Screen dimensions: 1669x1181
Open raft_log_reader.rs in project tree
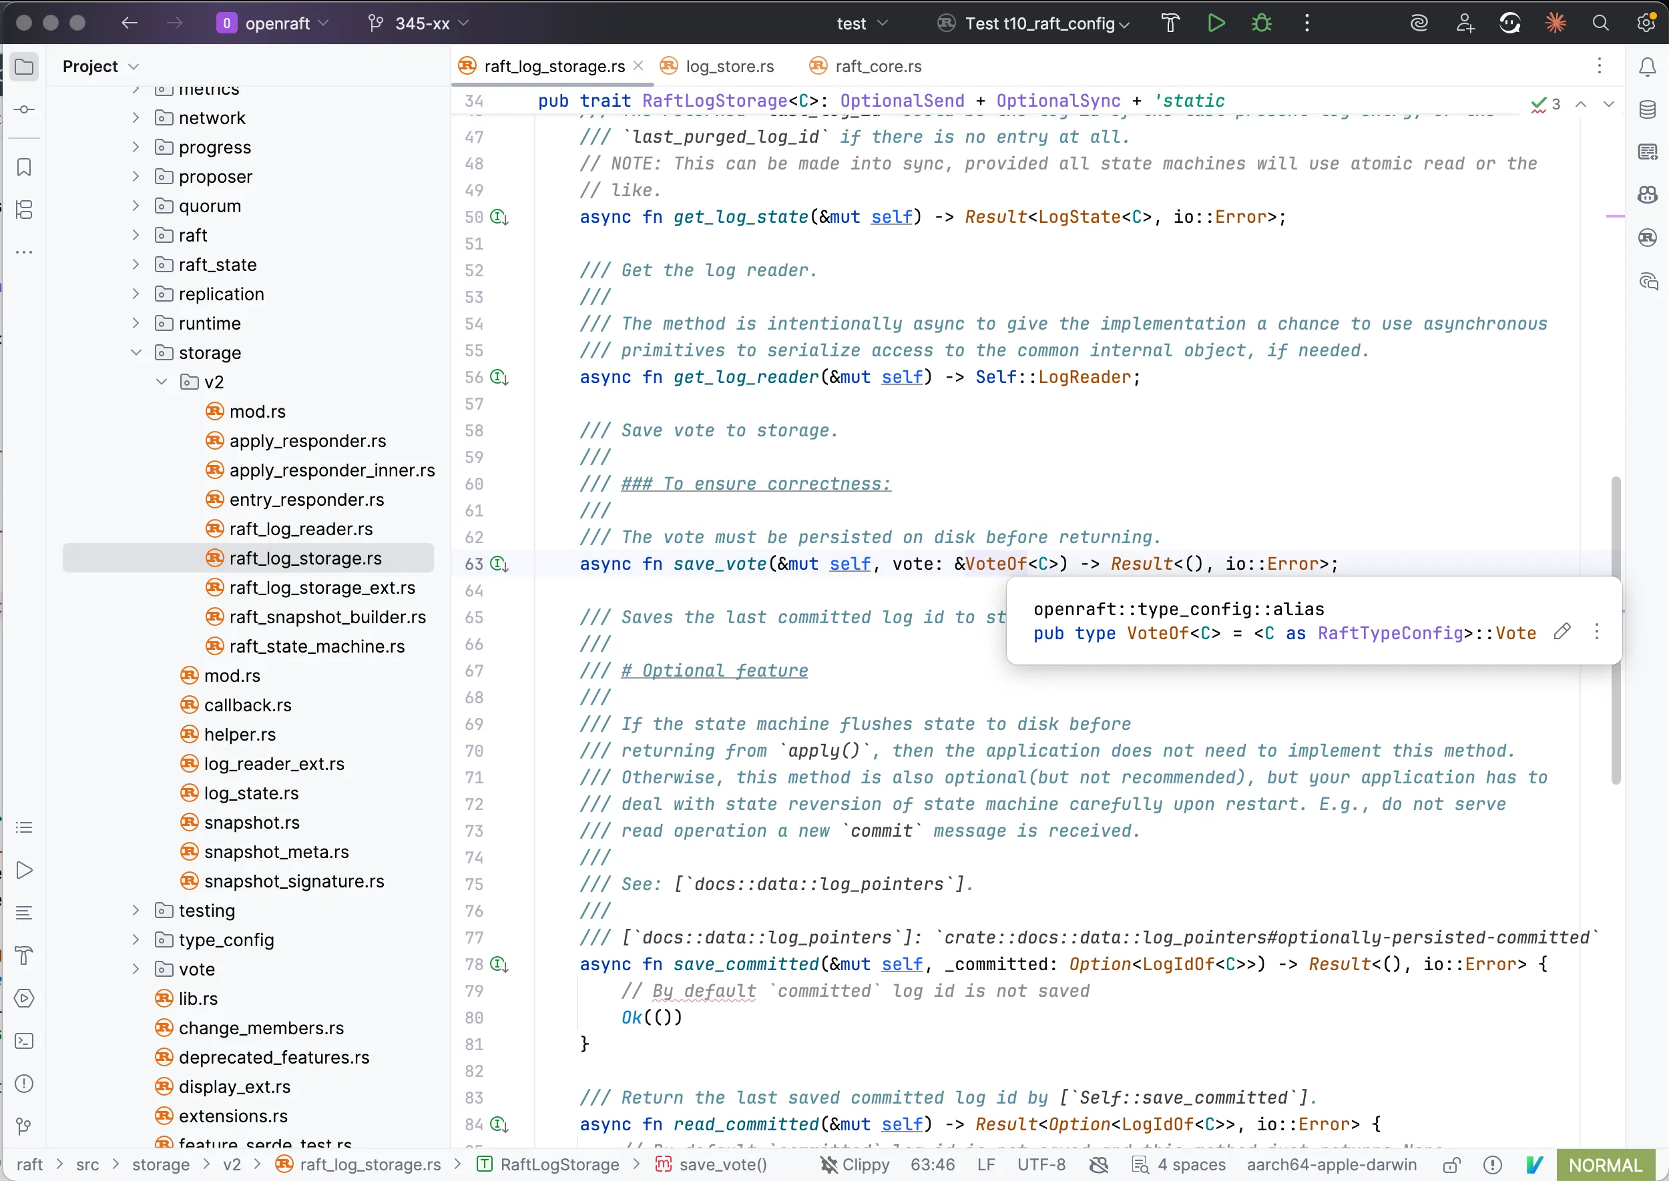click(300, 528)
